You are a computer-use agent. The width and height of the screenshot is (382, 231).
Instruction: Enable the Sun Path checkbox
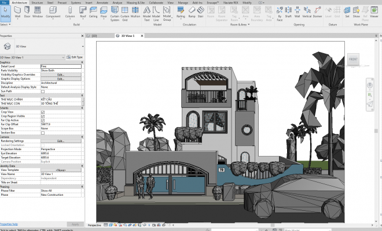click(x=42, y=91)
